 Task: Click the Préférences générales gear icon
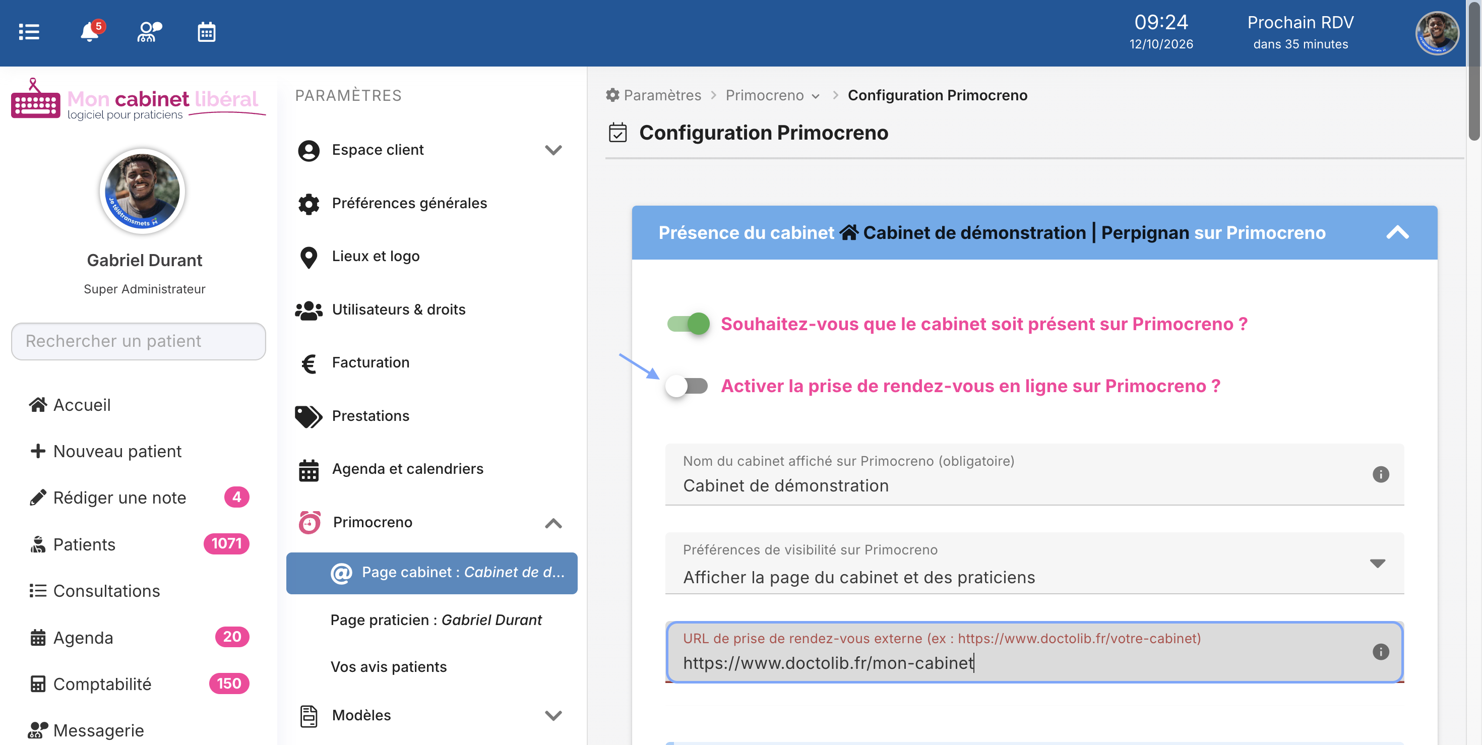[x=309, y=204]
